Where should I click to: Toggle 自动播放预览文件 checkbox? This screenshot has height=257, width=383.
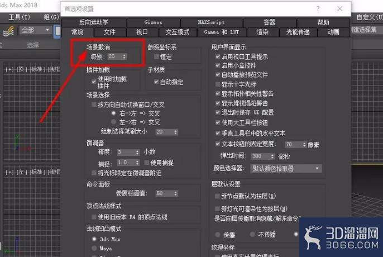pos(218,74)
